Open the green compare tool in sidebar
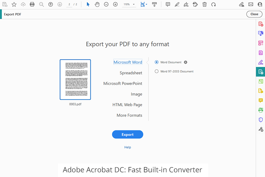Screen dimensions: 265x177 click(x=261, y=81)
